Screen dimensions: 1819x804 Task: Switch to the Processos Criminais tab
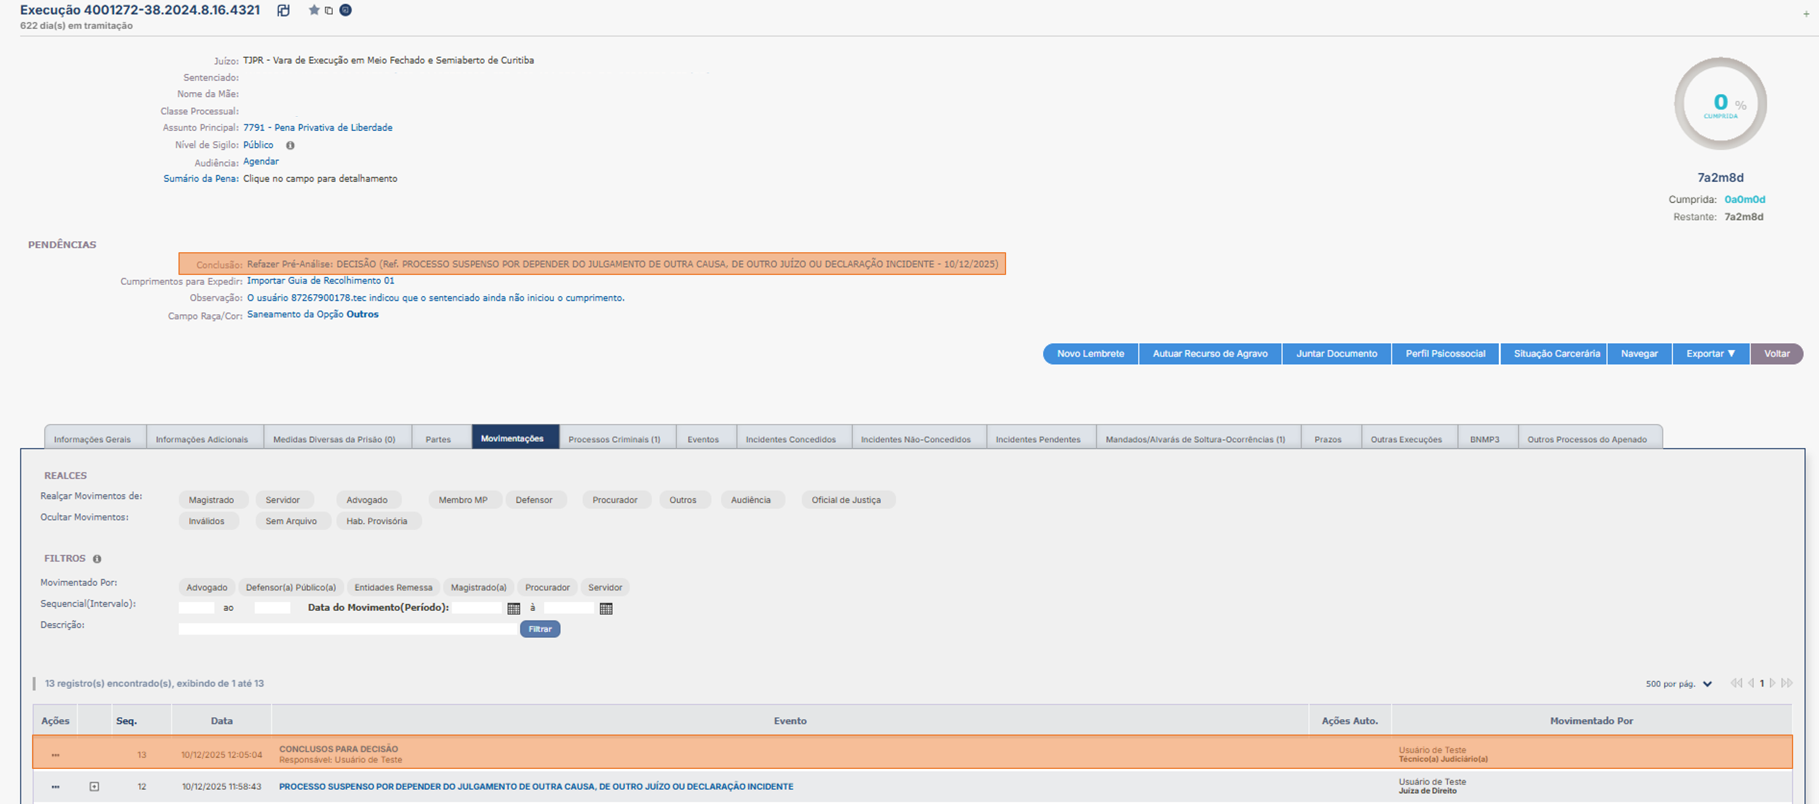pyautogui.click(x=614, y=439)
